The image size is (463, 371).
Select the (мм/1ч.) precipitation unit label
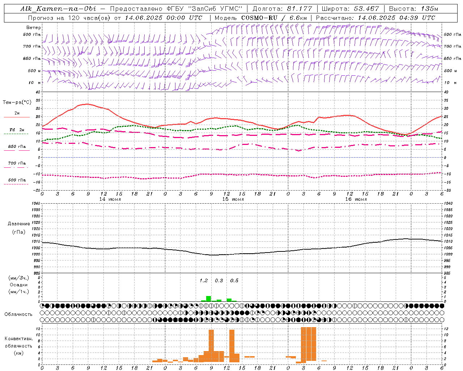click(x=19, y=292)
